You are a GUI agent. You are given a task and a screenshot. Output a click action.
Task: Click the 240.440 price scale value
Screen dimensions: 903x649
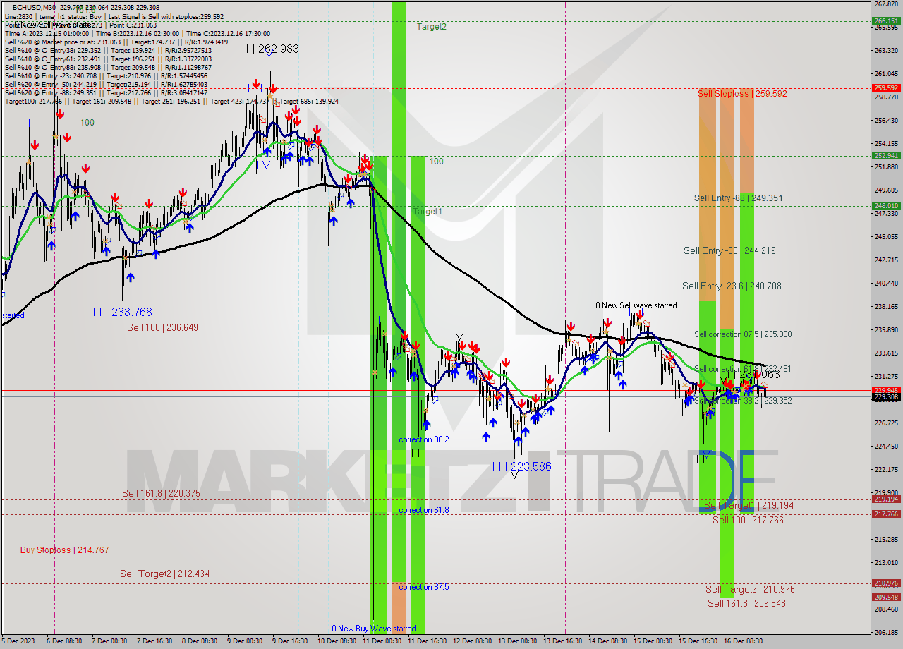coord(886,283)
